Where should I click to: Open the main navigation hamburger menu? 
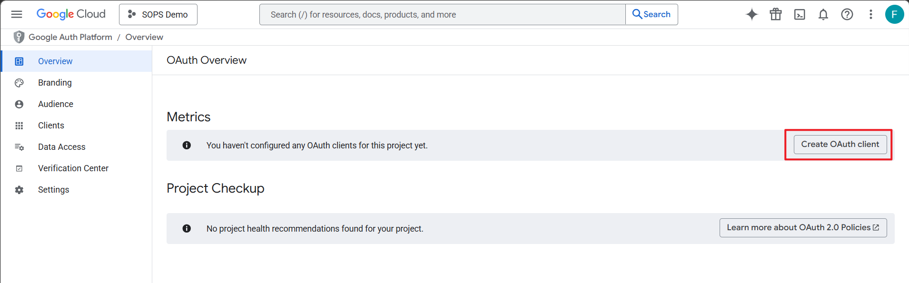pyautogui.click(x=17, y=14)
